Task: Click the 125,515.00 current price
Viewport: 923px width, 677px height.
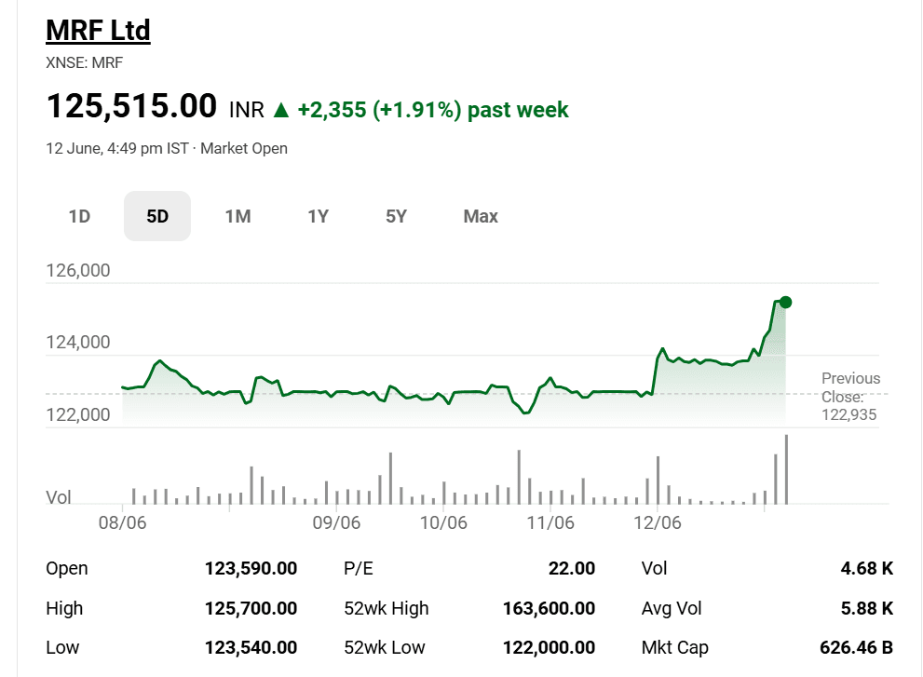Action: tap(131, 106)
